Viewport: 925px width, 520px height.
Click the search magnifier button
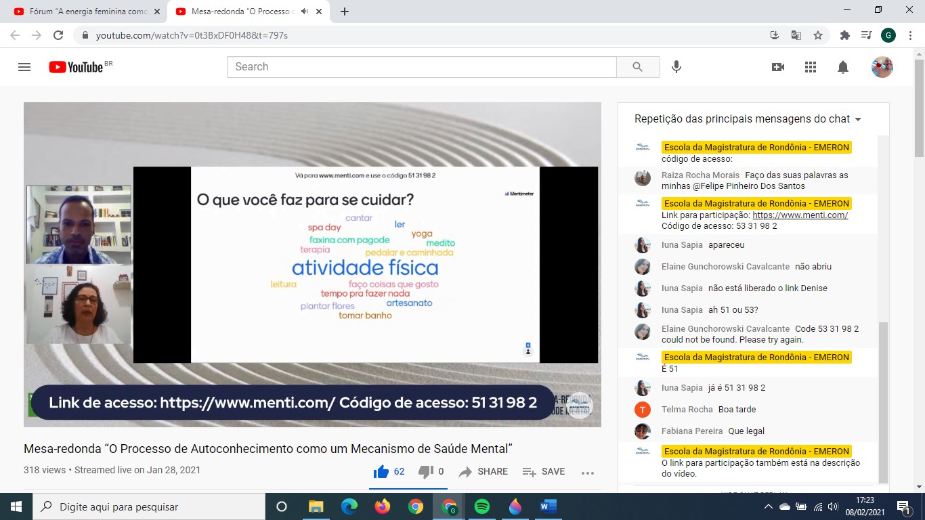point(637,67)
